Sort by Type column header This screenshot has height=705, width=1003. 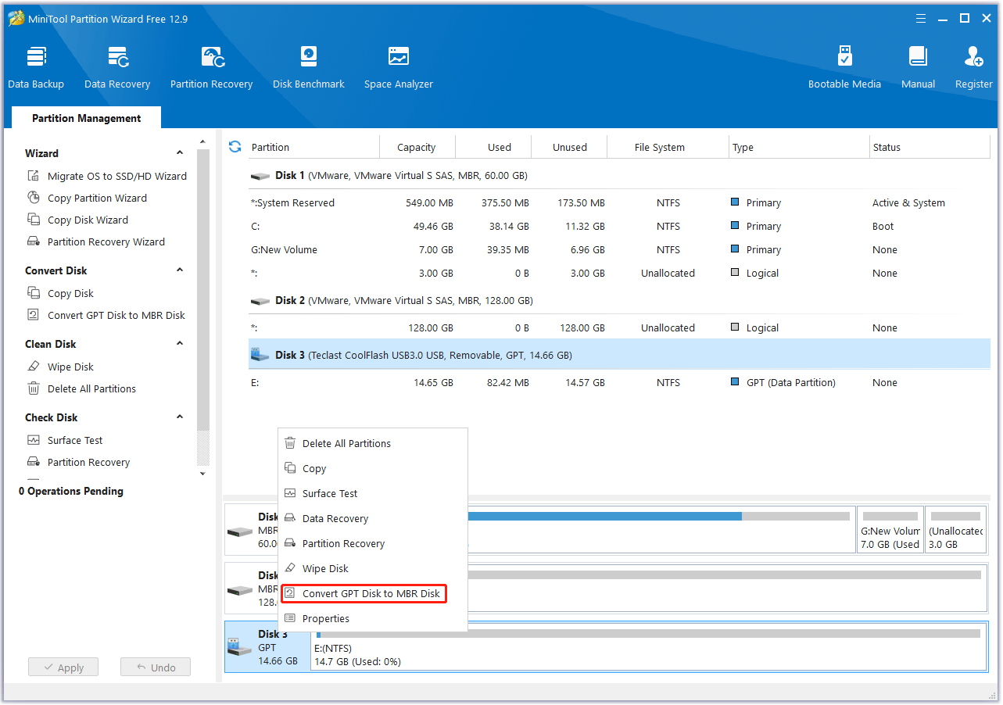[799, 147]
